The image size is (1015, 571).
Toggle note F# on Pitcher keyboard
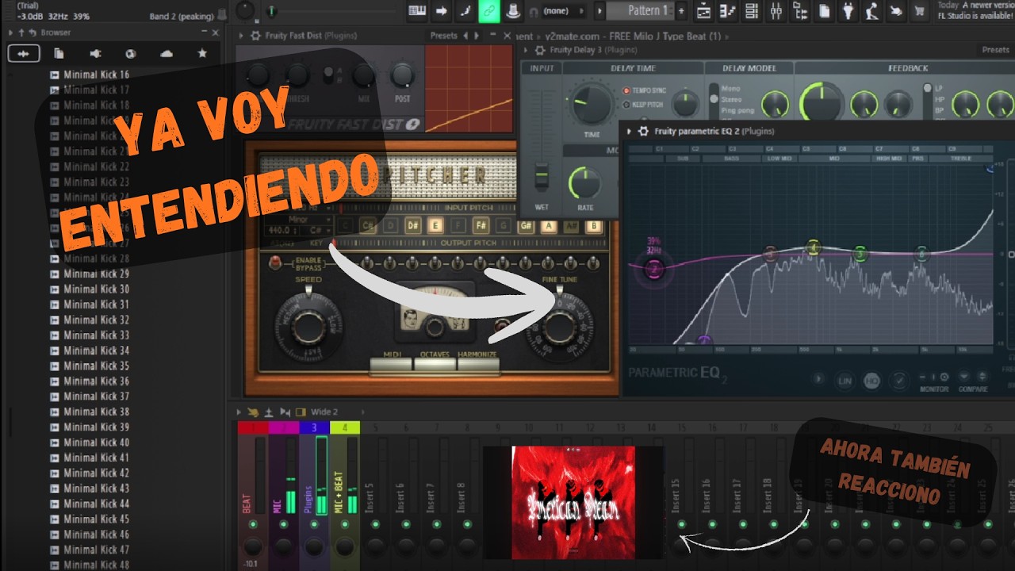481,225
